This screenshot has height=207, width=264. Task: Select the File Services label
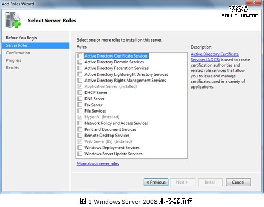[95, 111]
